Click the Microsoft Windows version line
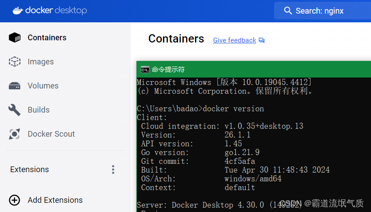The height and width of the screenshot is (212, 371). coord(224,82)
